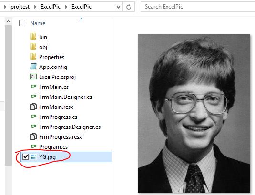Click the bin folder icon
Viewport: 255px width, 195px height.
coord(33,37)
